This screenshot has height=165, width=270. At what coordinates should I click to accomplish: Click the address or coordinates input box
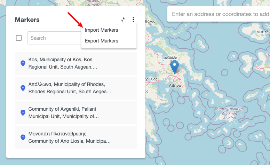[x=219, y=14]
